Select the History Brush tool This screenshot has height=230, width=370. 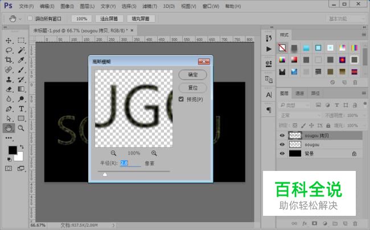[21, 80]
